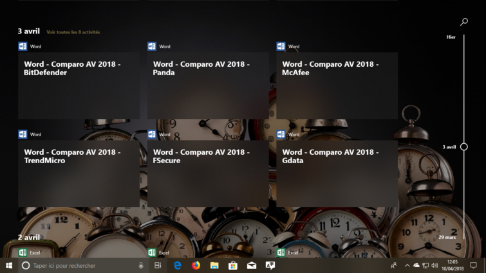
Task: Open the Comparo AV 2018 - McAfee activity card
Action: tap(337, 85)
